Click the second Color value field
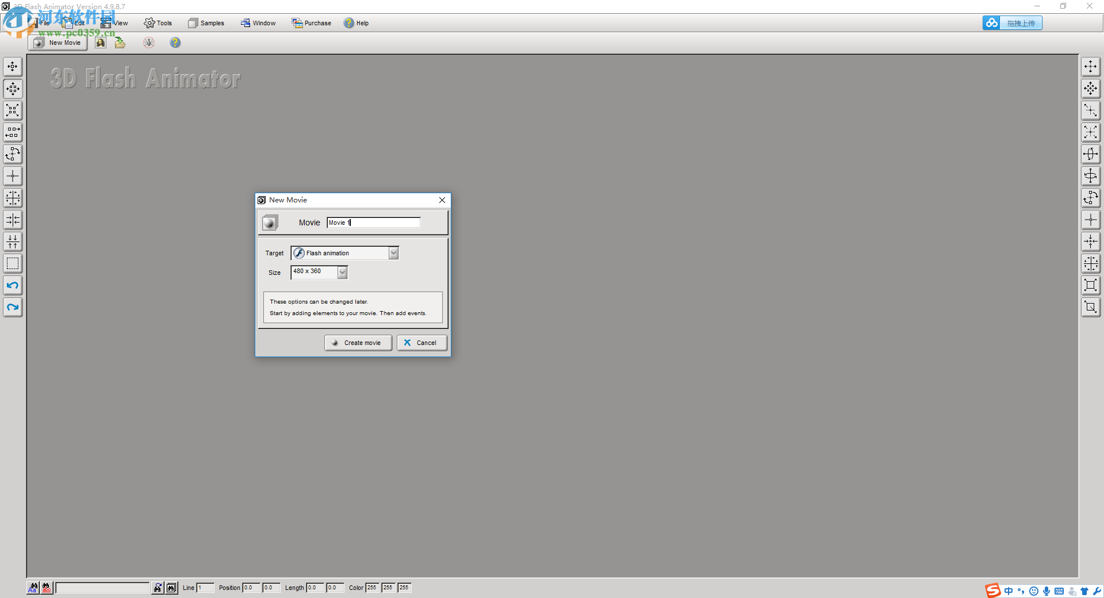The height and width of the screenshot is (598, 1104). click(388, 588)
